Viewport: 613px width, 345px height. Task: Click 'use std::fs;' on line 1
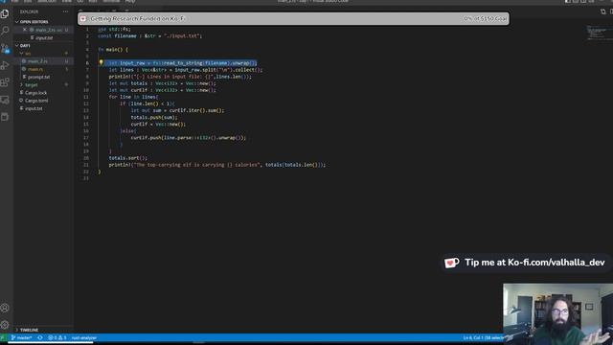click(x=114, y=29)
